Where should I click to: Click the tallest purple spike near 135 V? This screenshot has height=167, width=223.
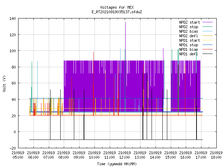click(125, 41)
